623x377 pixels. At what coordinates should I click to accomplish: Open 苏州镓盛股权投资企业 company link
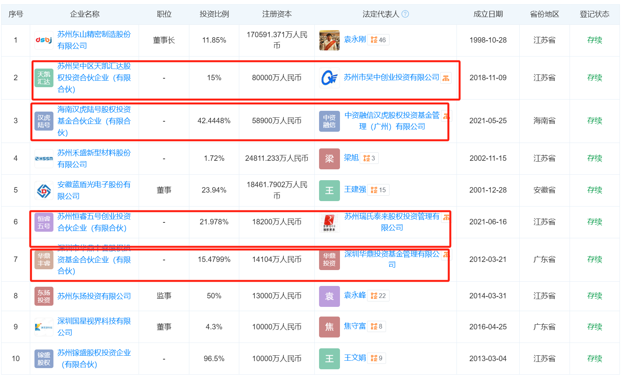pos(94,358)
